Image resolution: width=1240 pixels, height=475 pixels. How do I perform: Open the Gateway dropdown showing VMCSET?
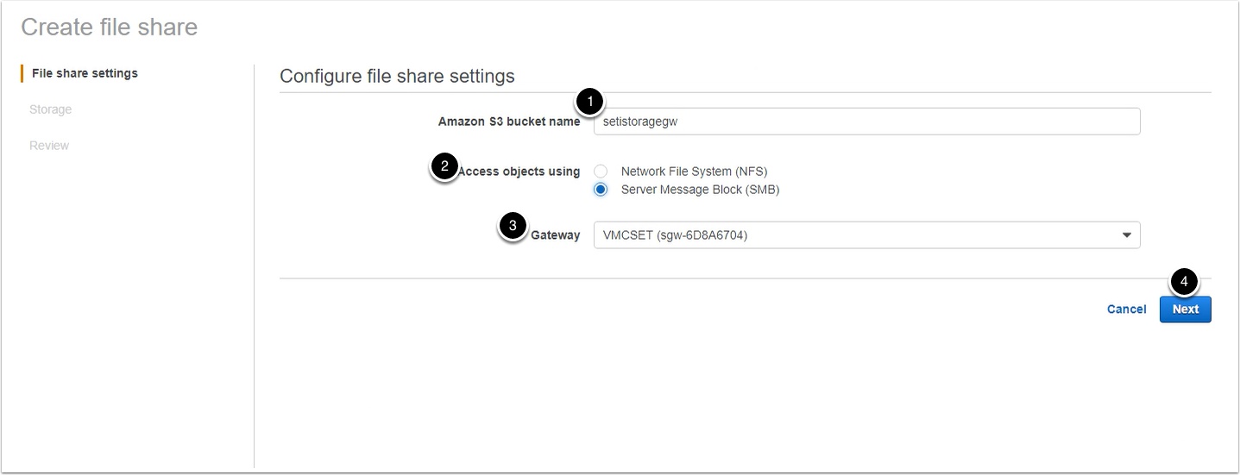tap(866, 235)
